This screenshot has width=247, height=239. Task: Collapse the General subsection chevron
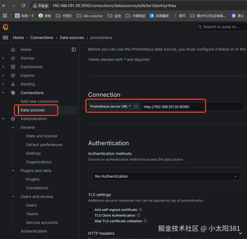click(x=13, y=127)
